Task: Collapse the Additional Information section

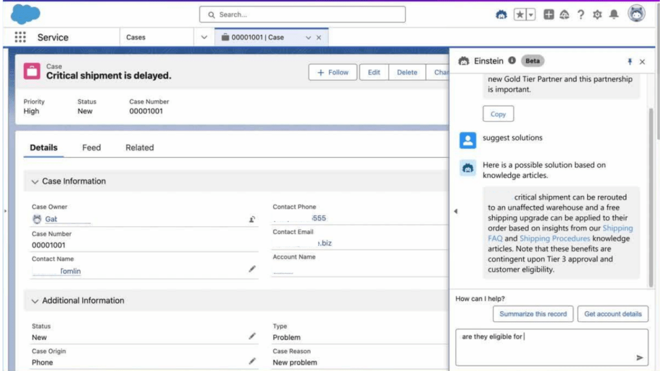Action: coord(35,301)
